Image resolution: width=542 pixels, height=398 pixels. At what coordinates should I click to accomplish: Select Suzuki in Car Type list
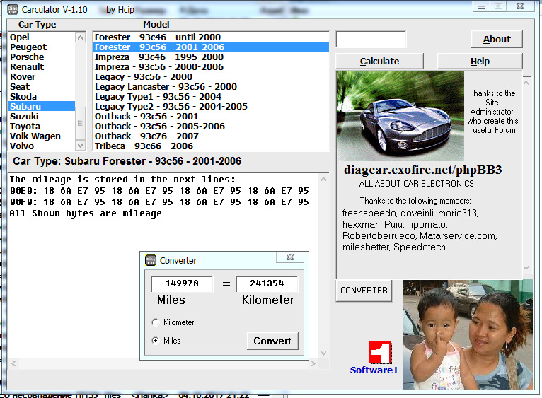pos(42,116)
